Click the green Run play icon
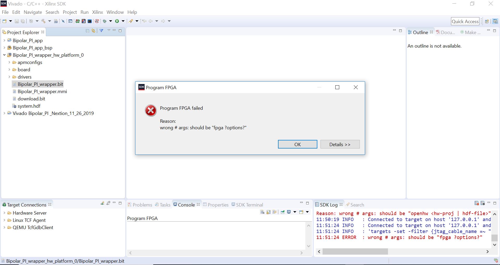Screen dimensions: 500x265 (x=117, y=21)
